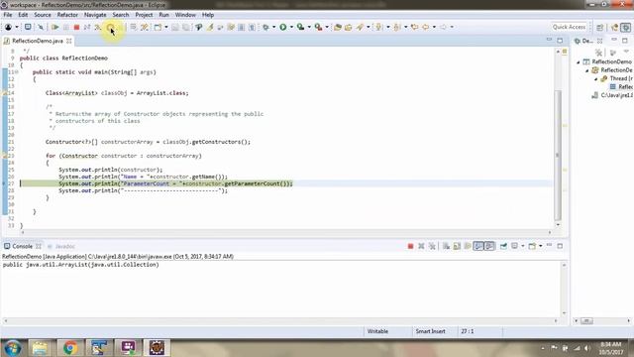
Task: Click the Forward navigation arrow icon
Action: (x=443, y=27)
